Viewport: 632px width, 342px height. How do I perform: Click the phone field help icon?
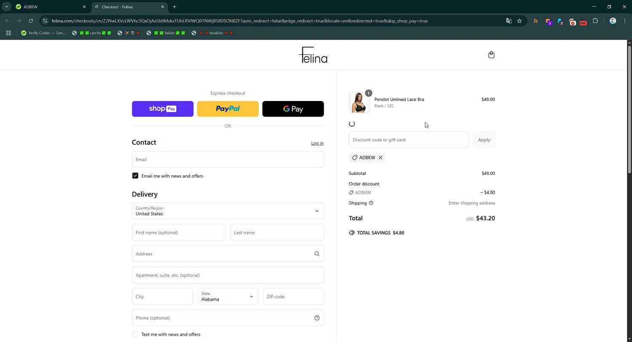click(317, 318)
